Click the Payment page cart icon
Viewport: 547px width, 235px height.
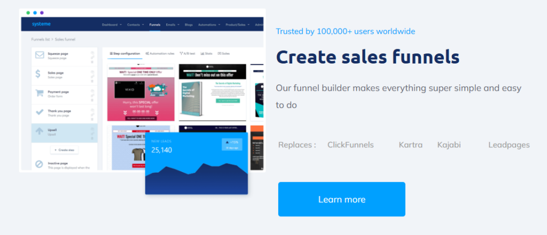pos(40,93)
